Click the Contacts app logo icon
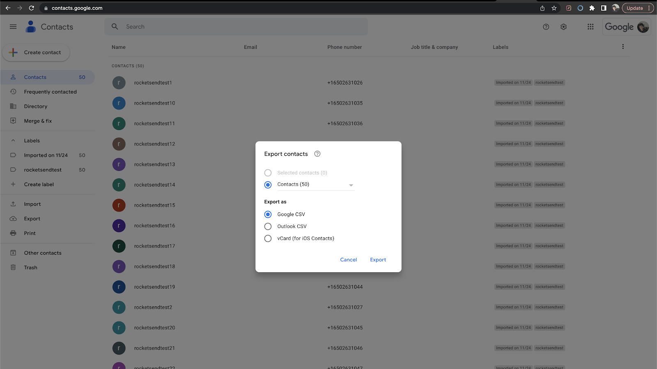The image size is (657, 369). click(x=30, y=26)
